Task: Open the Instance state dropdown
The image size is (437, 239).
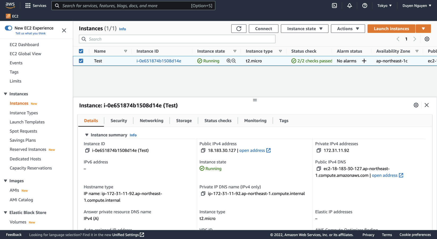Action: (x=305, y=29)
